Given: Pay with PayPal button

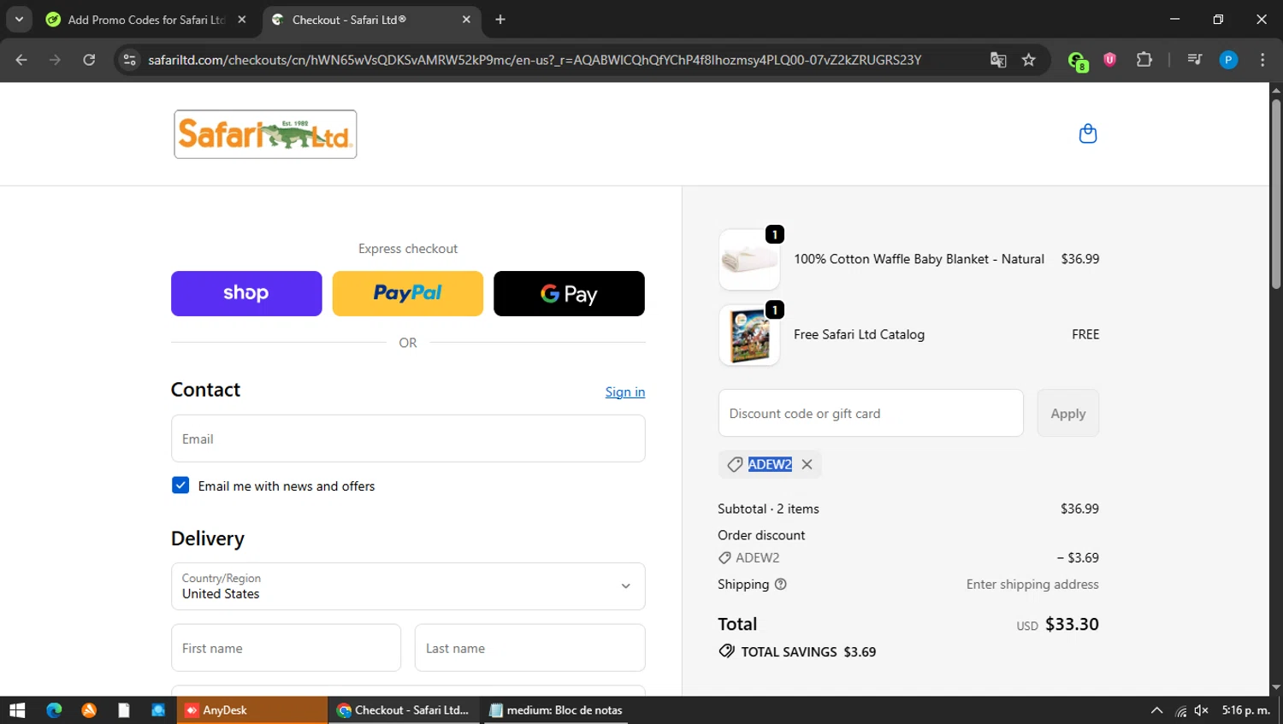Looking at the screenshot, I should [x=408, y=293].
